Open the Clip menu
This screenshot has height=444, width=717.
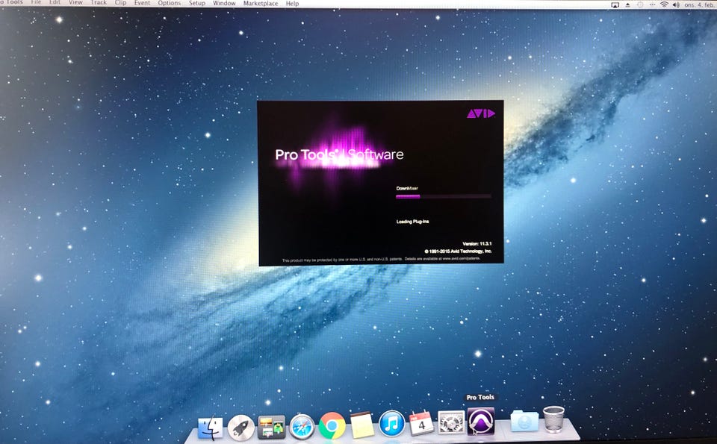[121, 3]
